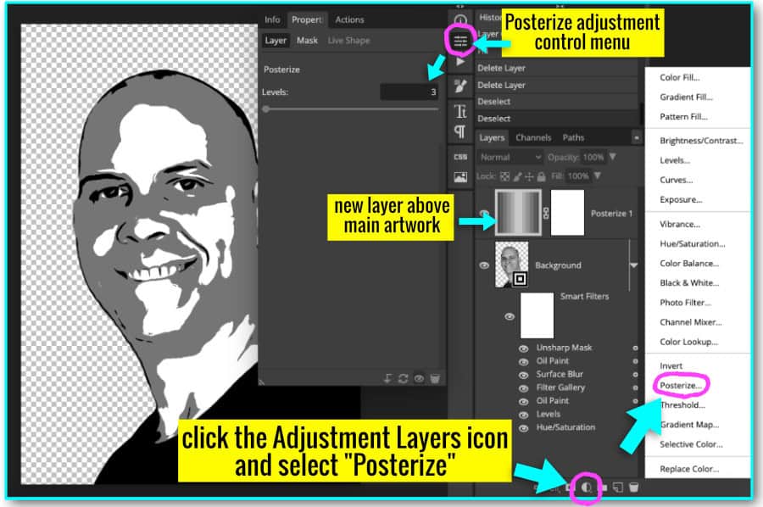
Task: Click the smart object badge on Background thumbnail
Action: tap(520, 279)
